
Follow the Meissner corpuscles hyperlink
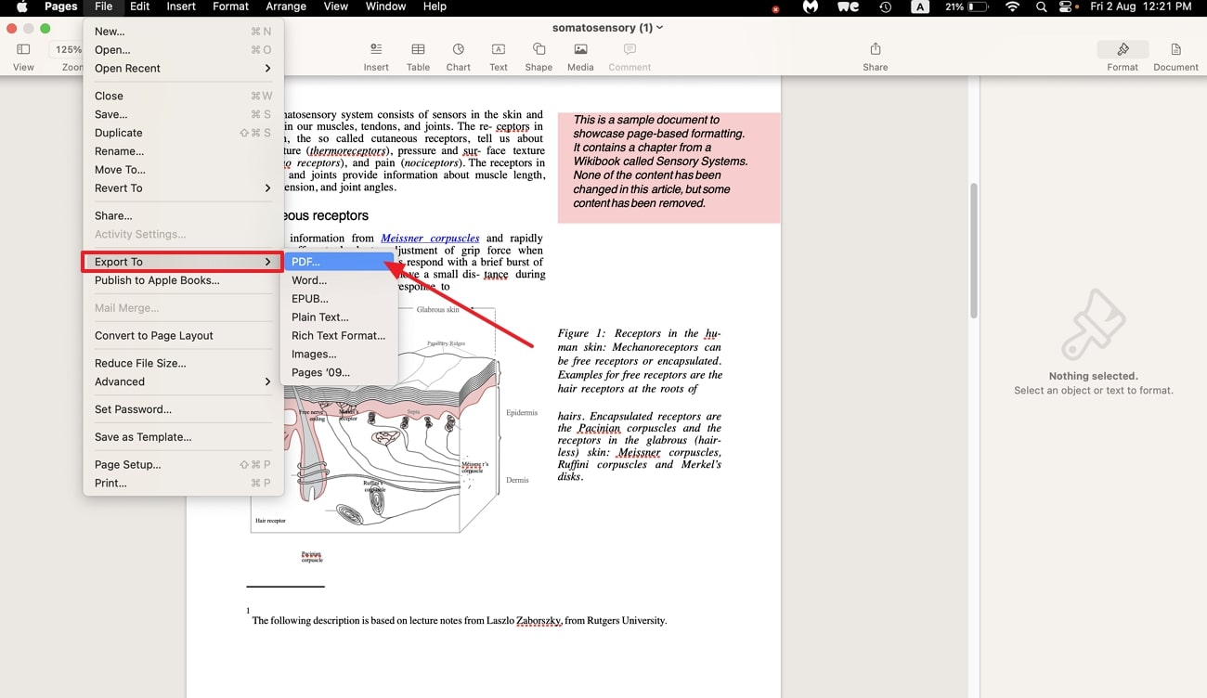pos(430,239)
